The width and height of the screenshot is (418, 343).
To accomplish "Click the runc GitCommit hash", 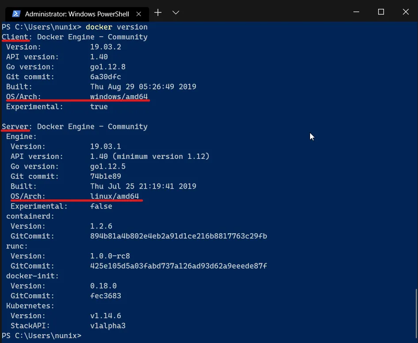I will coord(178,266).
